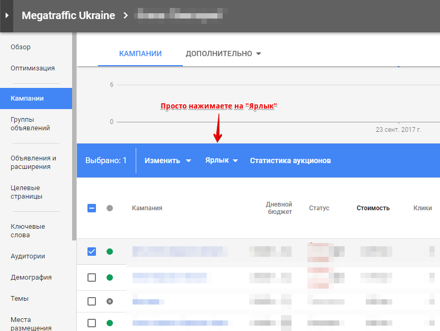Viewport: 440px width, 331px height.
Task: Open the first blurred campaign name link
Action: (180, 252)
